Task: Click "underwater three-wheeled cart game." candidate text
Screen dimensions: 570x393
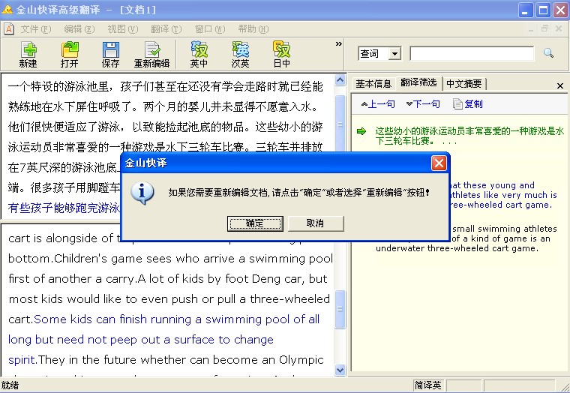Action: pyautogui.click(x=457, y=248)
